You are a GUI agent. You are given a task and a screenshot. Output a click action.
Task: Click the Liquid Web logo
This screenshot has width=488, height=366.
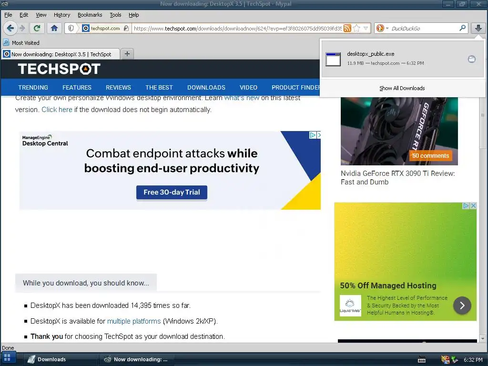point(350,305)
